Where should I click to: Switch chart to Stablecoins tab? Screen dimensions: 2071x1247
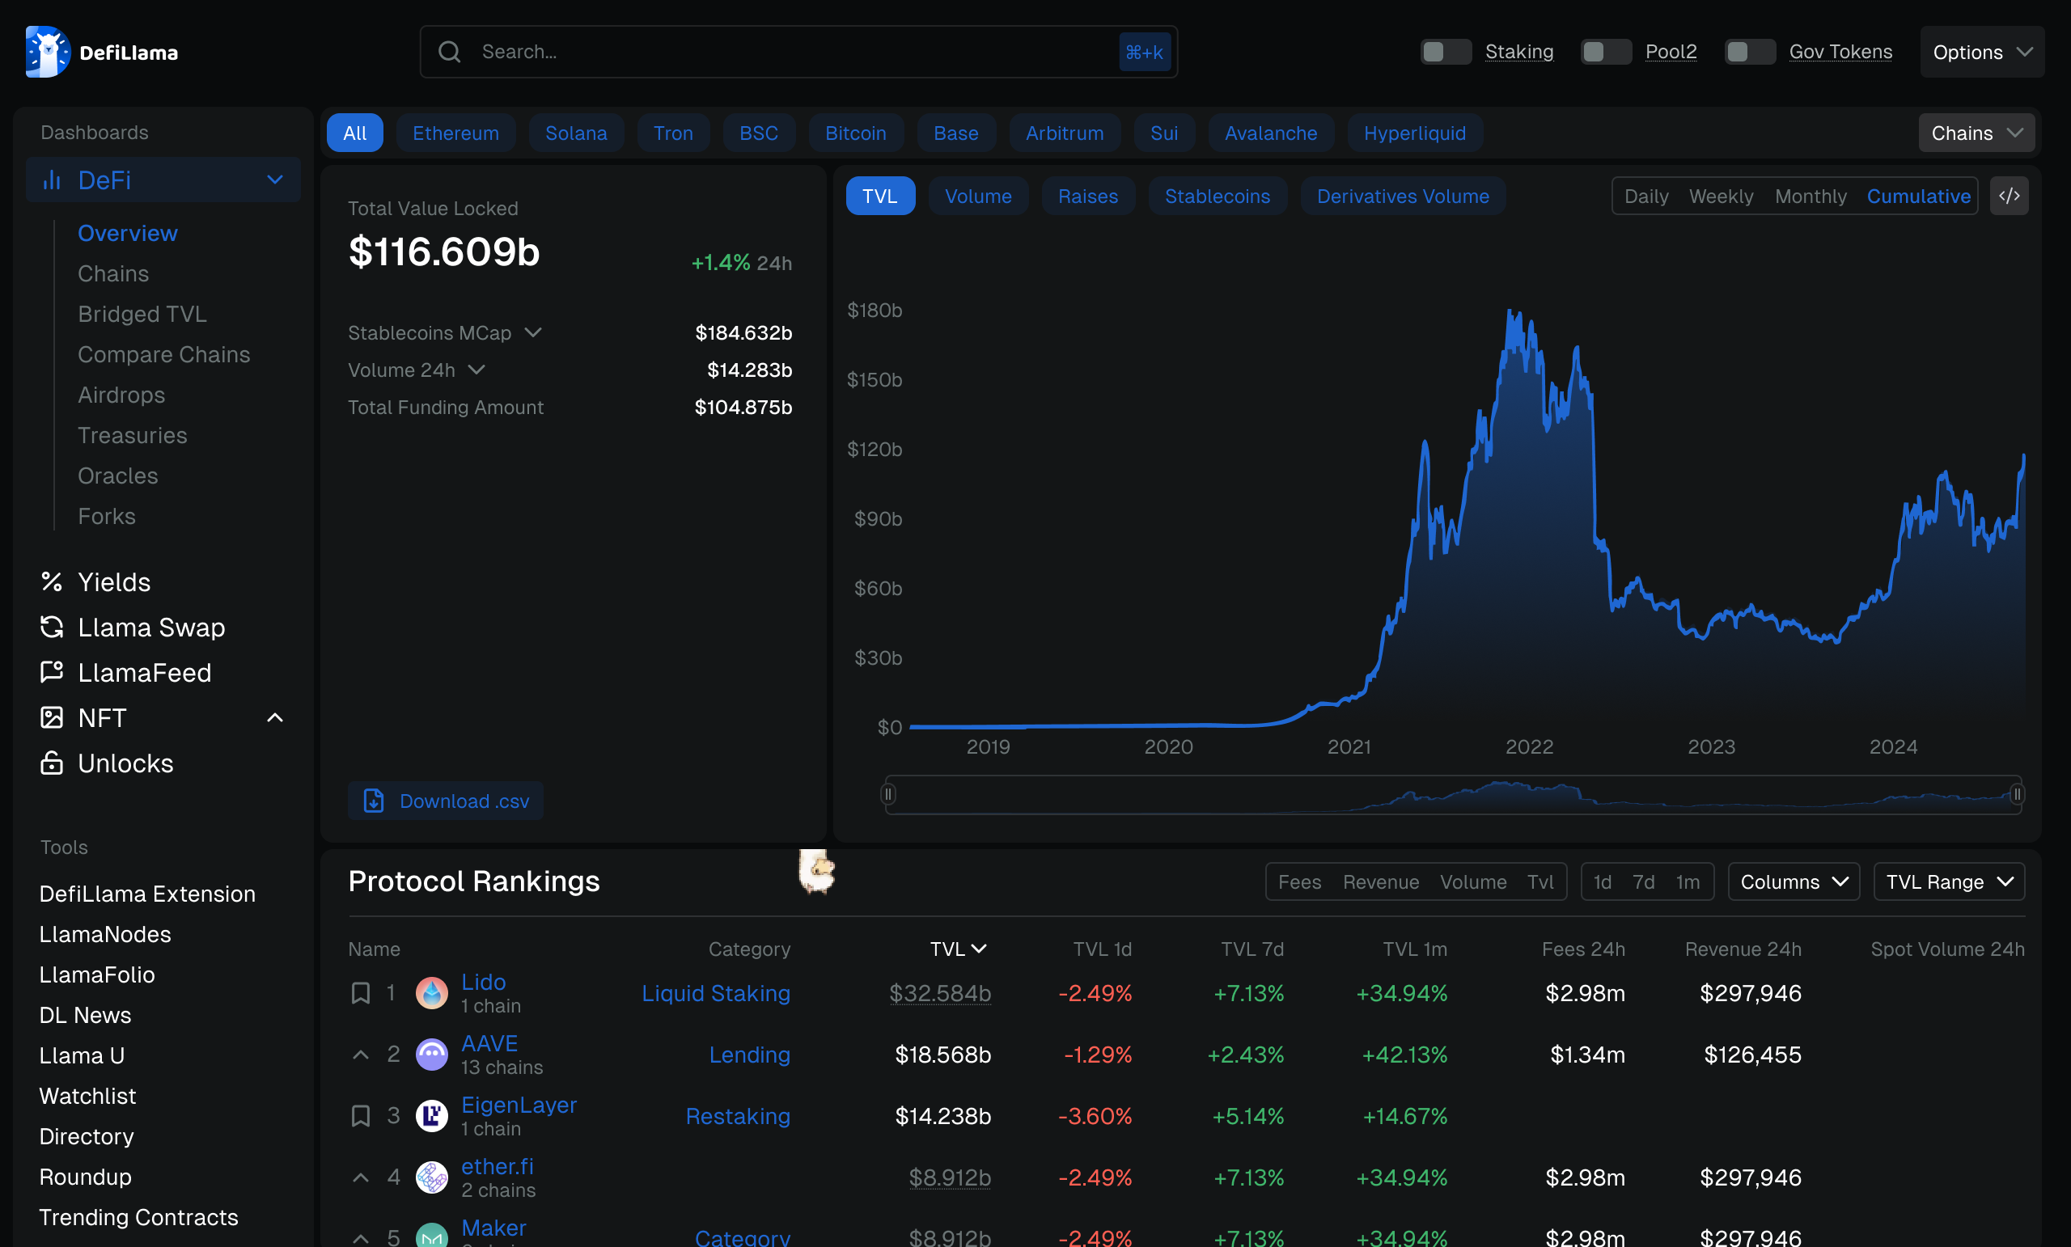(1217, 196)
